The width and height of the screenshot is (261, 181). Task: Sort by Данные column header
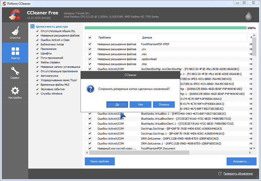tap(193, 38)
